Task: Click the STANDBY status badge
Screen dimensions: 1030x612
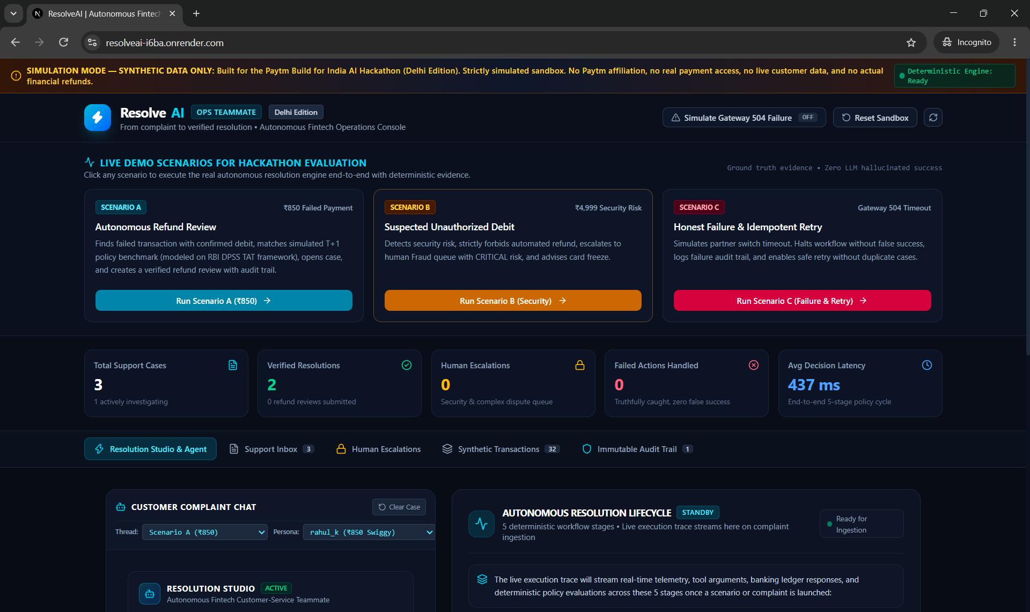Action: tap(698, 512)
